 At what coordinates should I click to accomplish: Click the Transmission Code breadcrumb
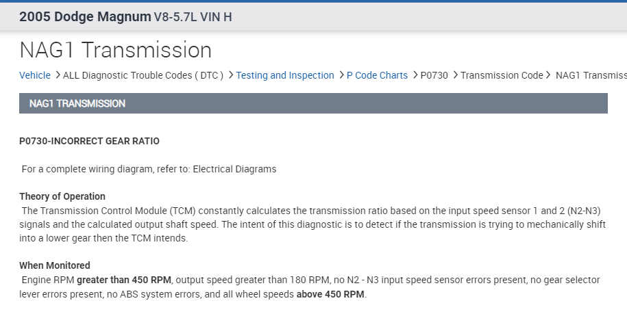(x=502, y=75)
